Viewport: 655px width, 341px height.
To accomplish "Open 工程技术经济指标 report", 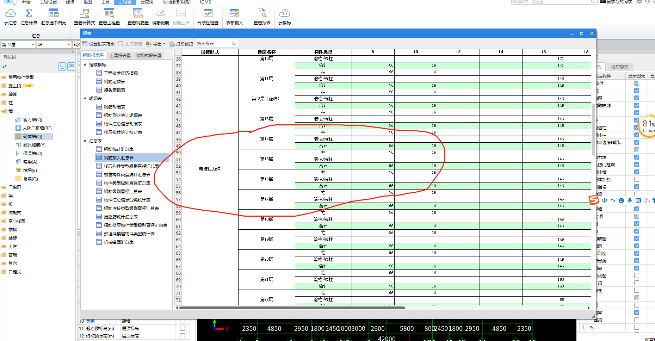I will pos(121,73).
